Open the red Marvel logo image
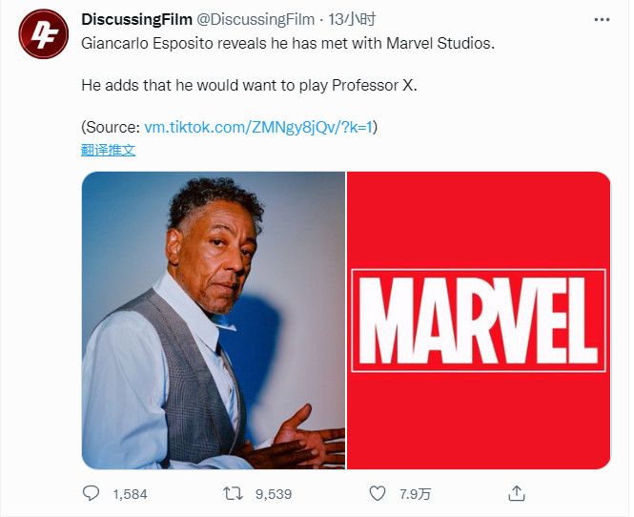 tap(479, 320)
